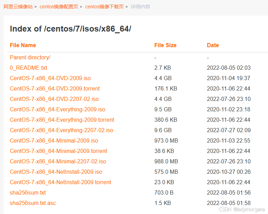268x214 pixels.
Task: Download CentOS-7-x86_64-Minimal-2009.iso
Action: [x=54, y=140]
